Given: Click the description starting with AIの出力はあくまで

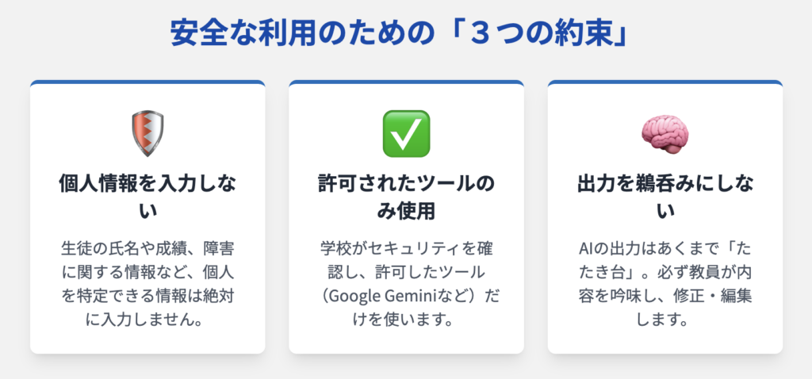Looking at the screenshot, I should pos(665,284).
